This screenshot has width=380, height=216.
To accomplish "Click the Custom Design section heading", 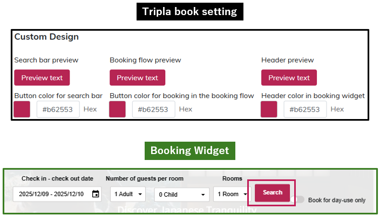I will coord(46,37).
